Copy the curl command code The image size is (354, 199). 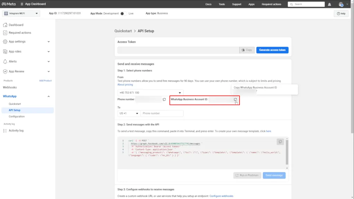pyautogui.click(x=280, y=142)
